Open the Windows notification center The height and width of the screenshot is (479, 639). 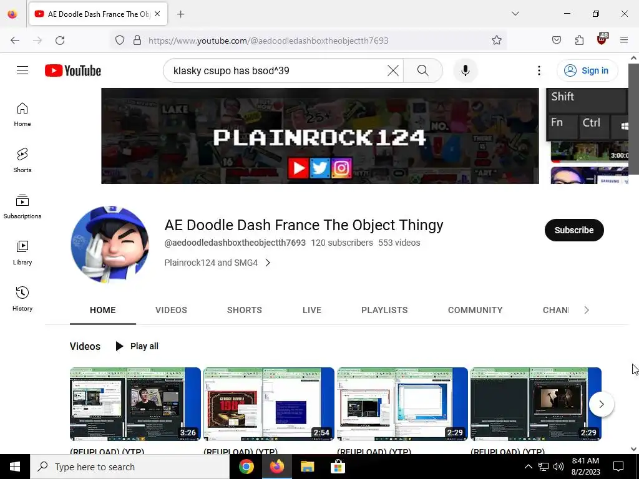point(618,467)
